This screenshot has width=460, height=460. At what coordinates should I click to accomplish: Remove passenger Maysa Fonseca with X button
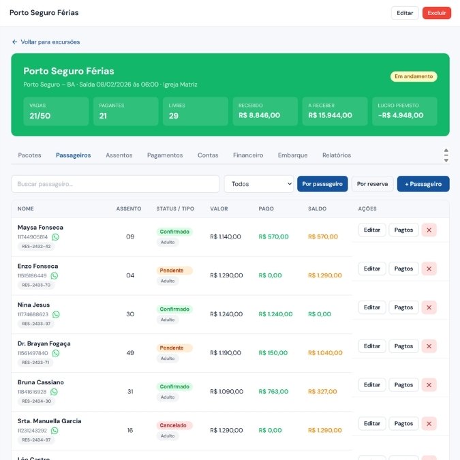coord(429,230)
